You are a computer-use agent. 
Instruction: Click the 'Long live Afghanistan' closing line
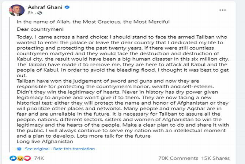pyautogui.click(x=45, y=141)
